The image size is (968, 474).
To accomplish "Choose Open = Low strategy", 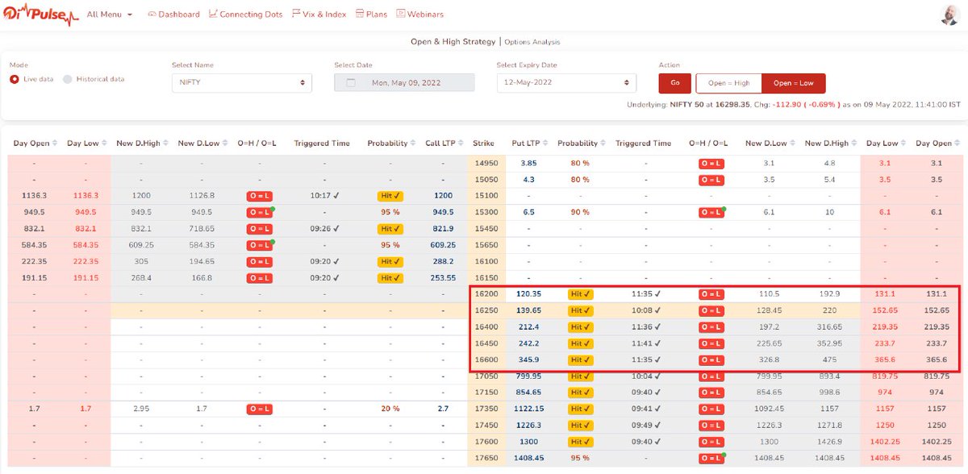I will coord(793,83).
